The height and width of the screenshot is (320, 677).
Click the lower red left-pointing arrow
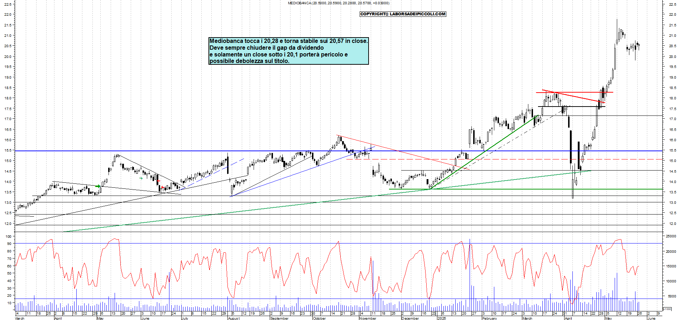coord(163,187)
